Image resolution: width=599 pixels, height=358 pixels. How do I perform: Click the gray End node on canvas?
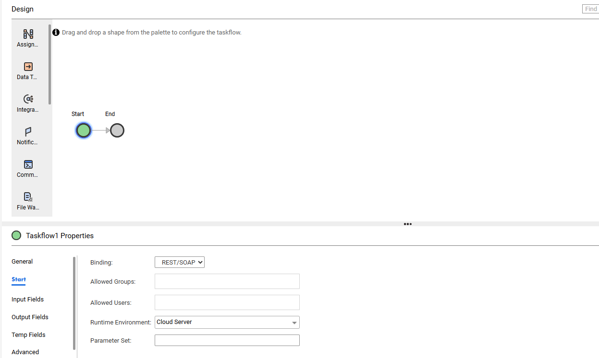pos(117,130)
